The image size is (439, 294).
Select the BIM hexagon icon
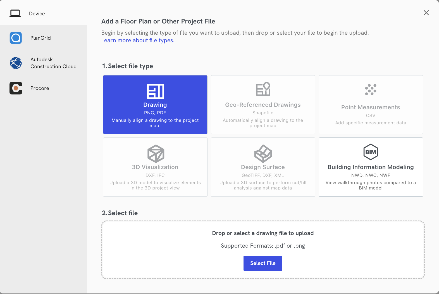[371, 152]
